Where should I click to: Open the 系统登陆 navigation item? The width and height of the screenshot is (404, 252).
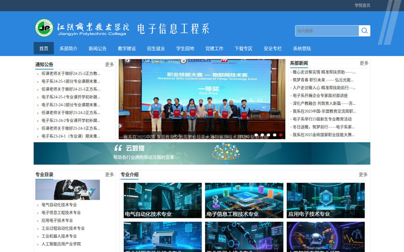point(301,48)
